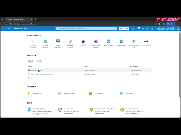Open Create a resource

pyautogui.click(x=33, y=44)
